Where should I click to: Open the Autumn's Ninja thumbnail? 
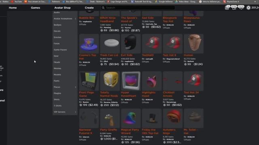click(x=173, y=118)
